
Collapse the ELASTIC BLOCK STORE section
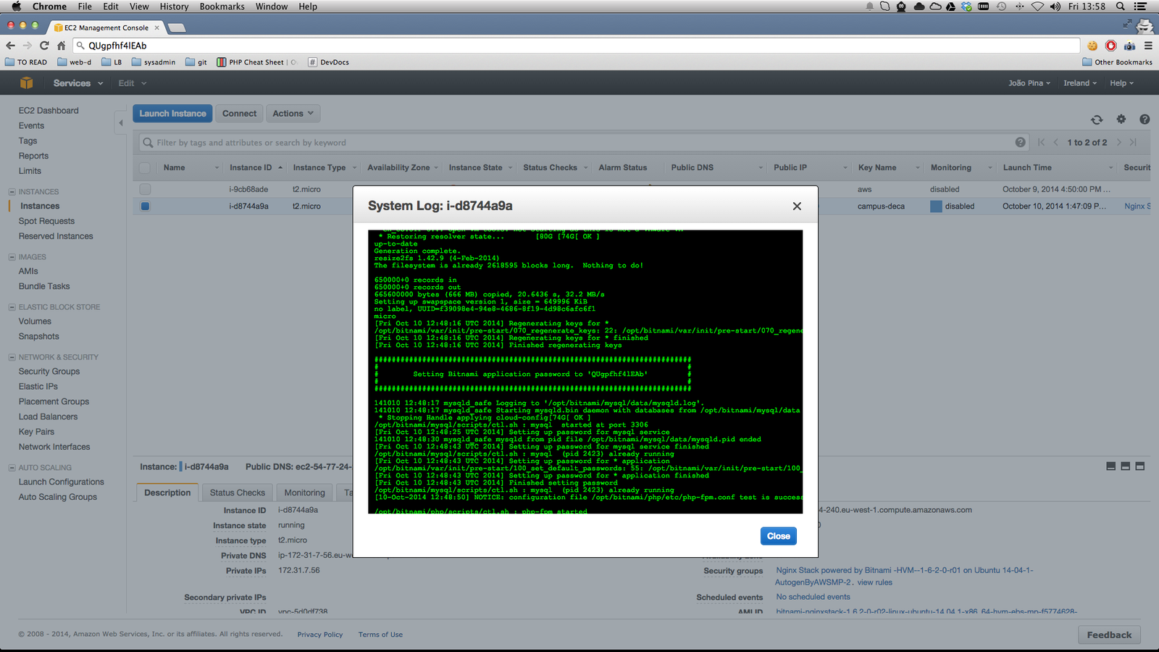[x=12, y=307]
